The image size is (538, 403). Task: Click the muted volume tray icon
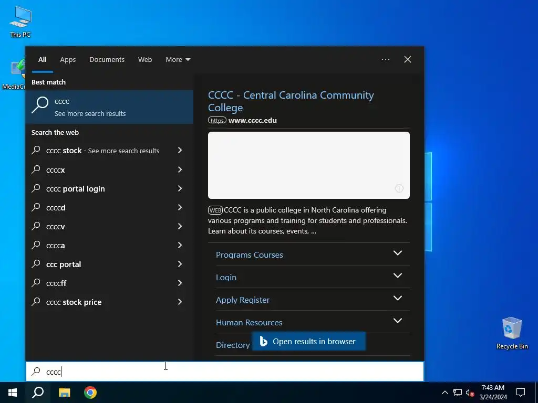470,393
